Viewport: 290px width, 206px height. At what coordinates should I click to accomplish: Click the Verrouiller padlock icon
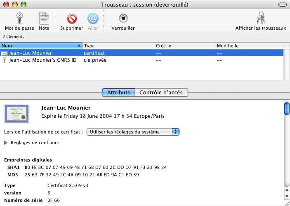pos(123,18)
